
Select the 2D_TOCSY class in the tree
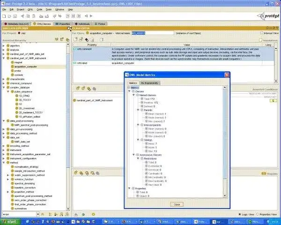click(25, 100)
